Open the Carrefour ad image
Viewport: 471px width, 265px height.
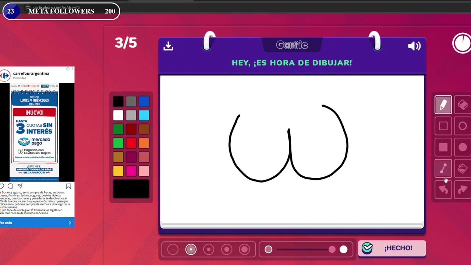[x=35, y=132]
